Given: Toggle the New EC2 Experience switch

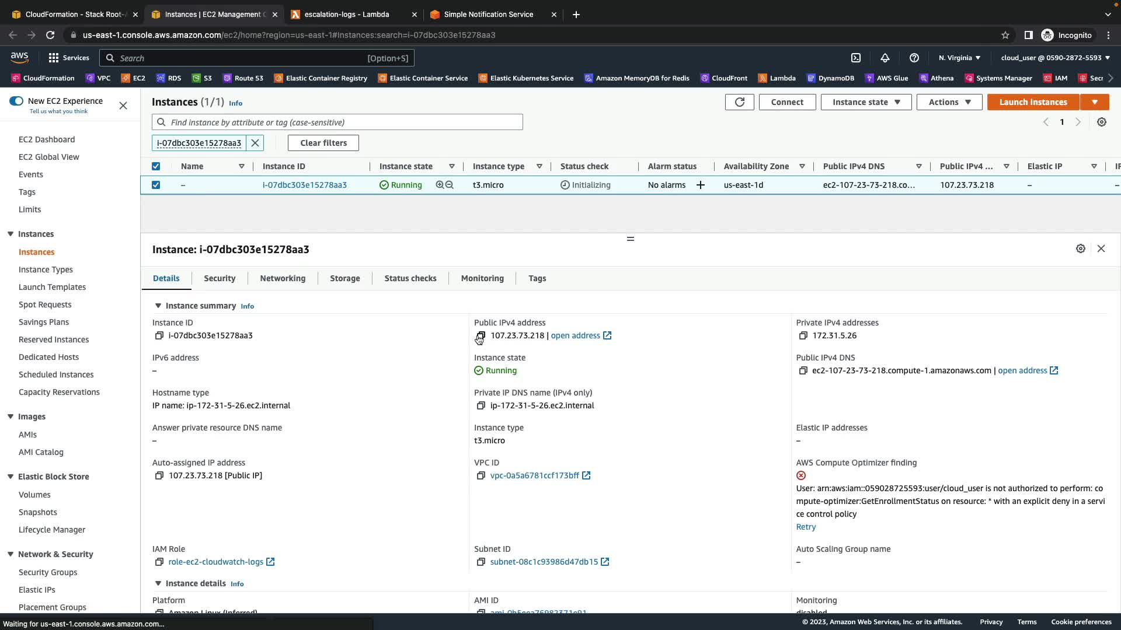Looking at the screenshot, I should point(16,101).
